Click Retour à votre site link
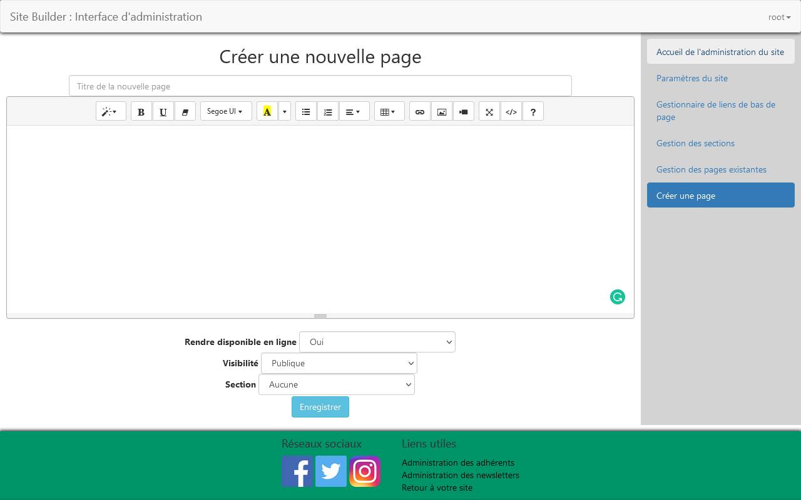This screenshot has width=801, height=500. (437, 487)
